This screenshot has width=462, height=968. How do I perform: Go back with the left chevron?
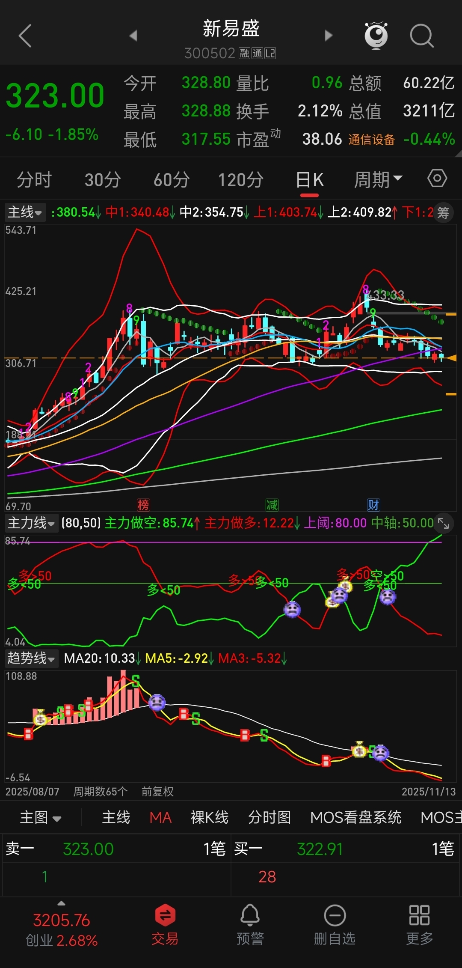(25, 36)
